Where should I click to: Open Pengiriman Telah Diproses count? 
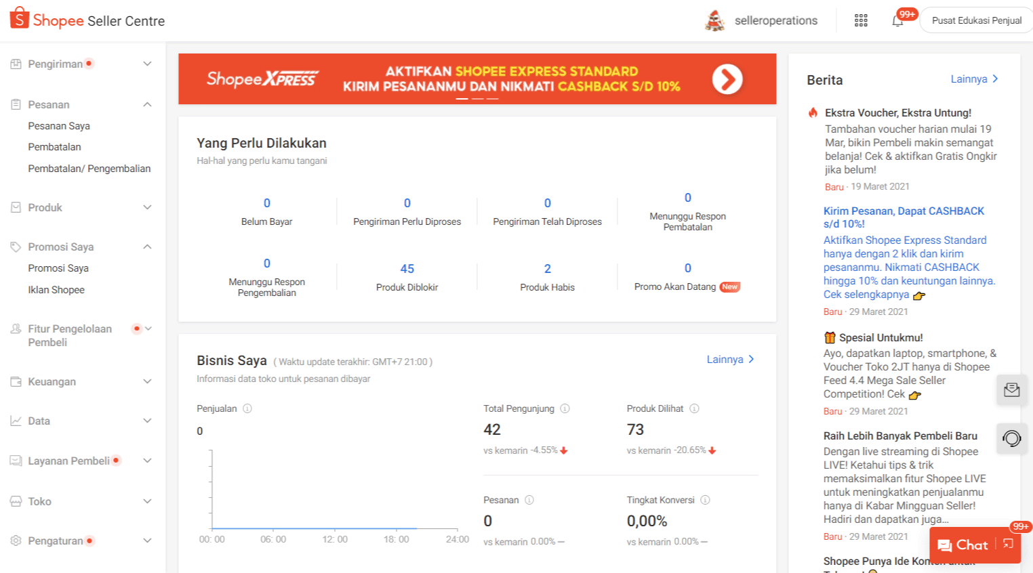pos(548,203)
